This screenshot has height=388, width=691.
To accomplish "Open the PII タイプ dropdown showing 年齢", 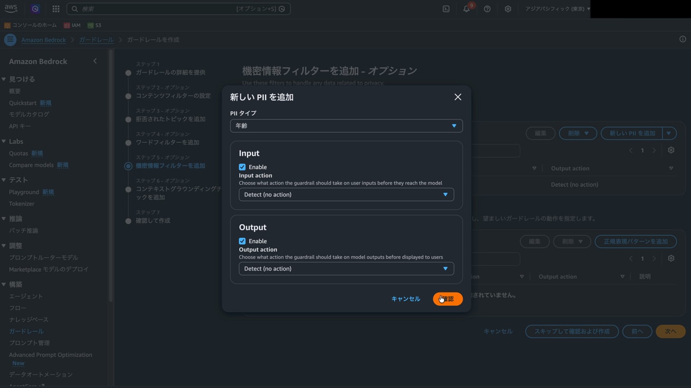I will tap(346, 126).
